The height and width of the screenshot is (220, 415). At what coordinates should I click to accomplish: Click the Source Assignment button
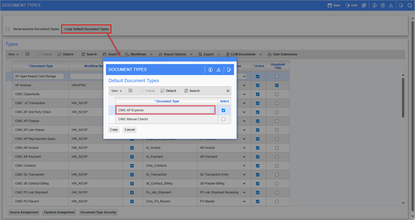pos(24,212)
